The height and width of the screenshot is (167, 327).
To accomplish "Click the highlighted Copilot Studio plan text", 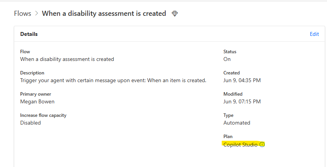I will 240,145.
